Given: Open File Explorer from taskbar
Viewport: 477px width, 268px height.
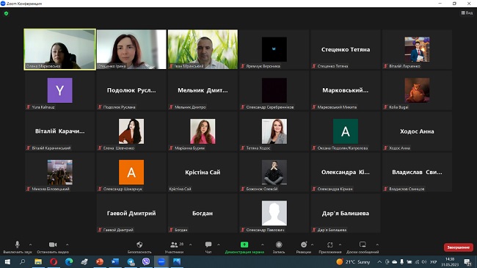Looking at the screenshot, I should click(x=38, y=261).
